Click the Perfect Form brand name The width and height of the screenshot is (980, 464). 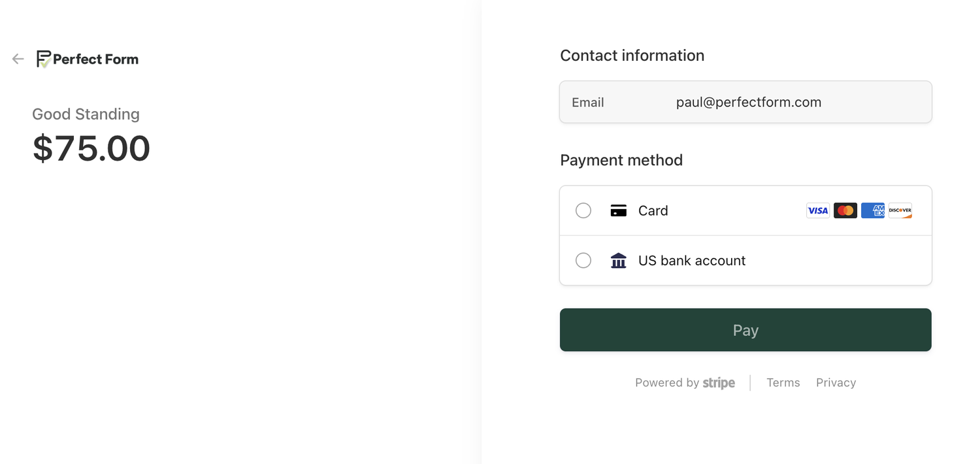[x=95, y=59]
